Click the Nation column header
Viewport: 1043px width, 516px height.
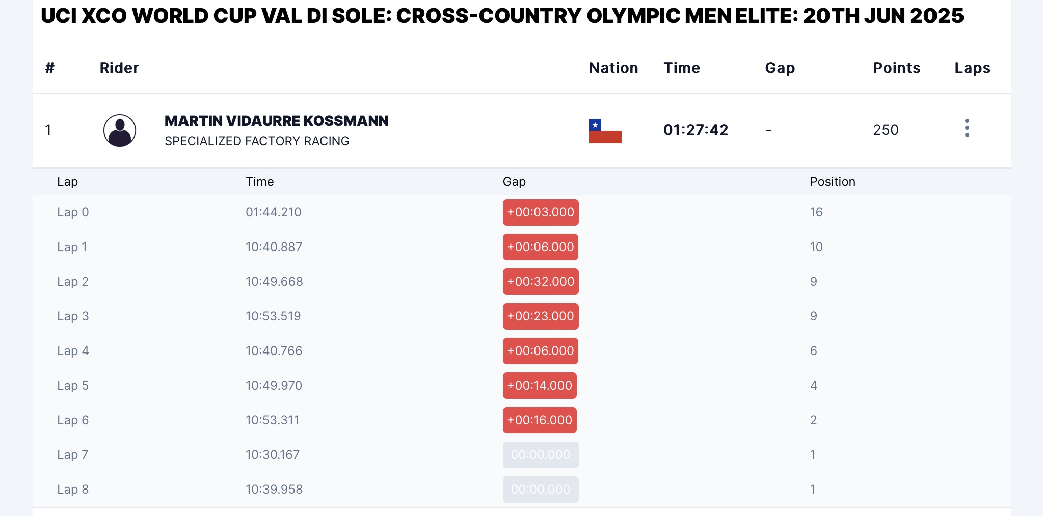click(x=613, y=68)
